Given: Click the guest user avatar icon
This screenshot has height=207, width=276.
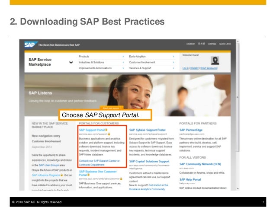Looking at the screenshot, I should tap(215, 61).
